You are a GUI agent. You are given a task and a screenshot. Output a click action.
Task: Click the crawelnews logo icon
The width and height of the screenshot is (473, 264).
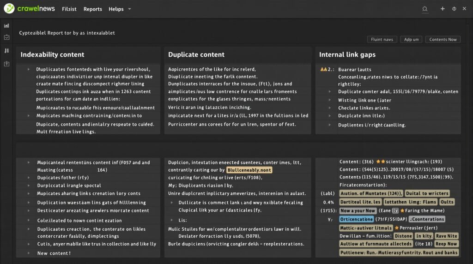(x=9, y=8)
